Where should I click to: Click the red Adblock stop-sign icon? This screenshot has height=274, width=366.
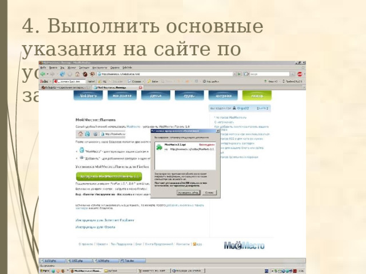[x=300, y=74]
